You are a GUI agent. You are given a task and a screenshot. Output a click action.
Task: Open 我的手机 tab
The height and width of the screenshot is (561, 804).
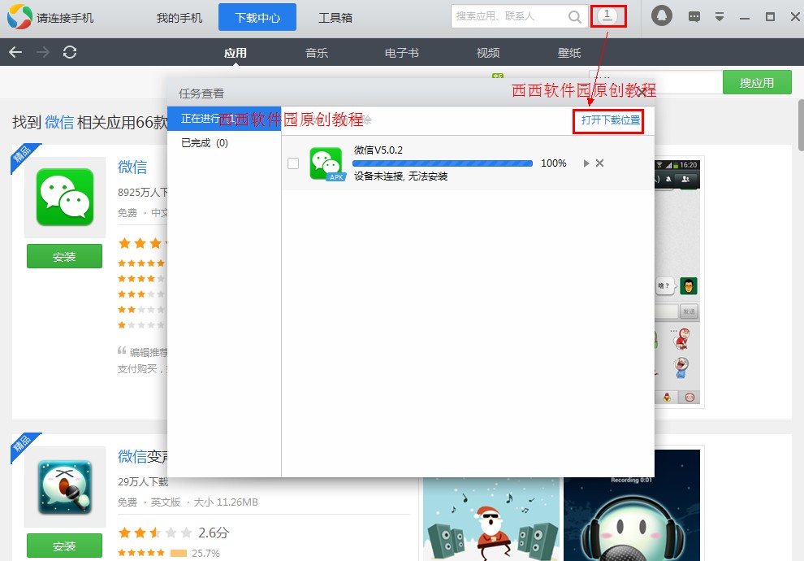[179, 18]
